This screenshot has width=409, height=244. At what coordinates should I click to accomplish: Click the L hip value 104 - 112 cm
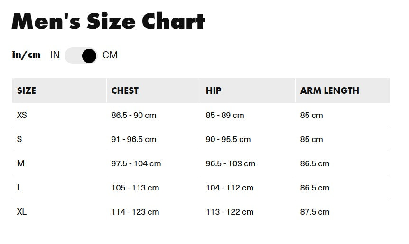click(x=230, y=188)
